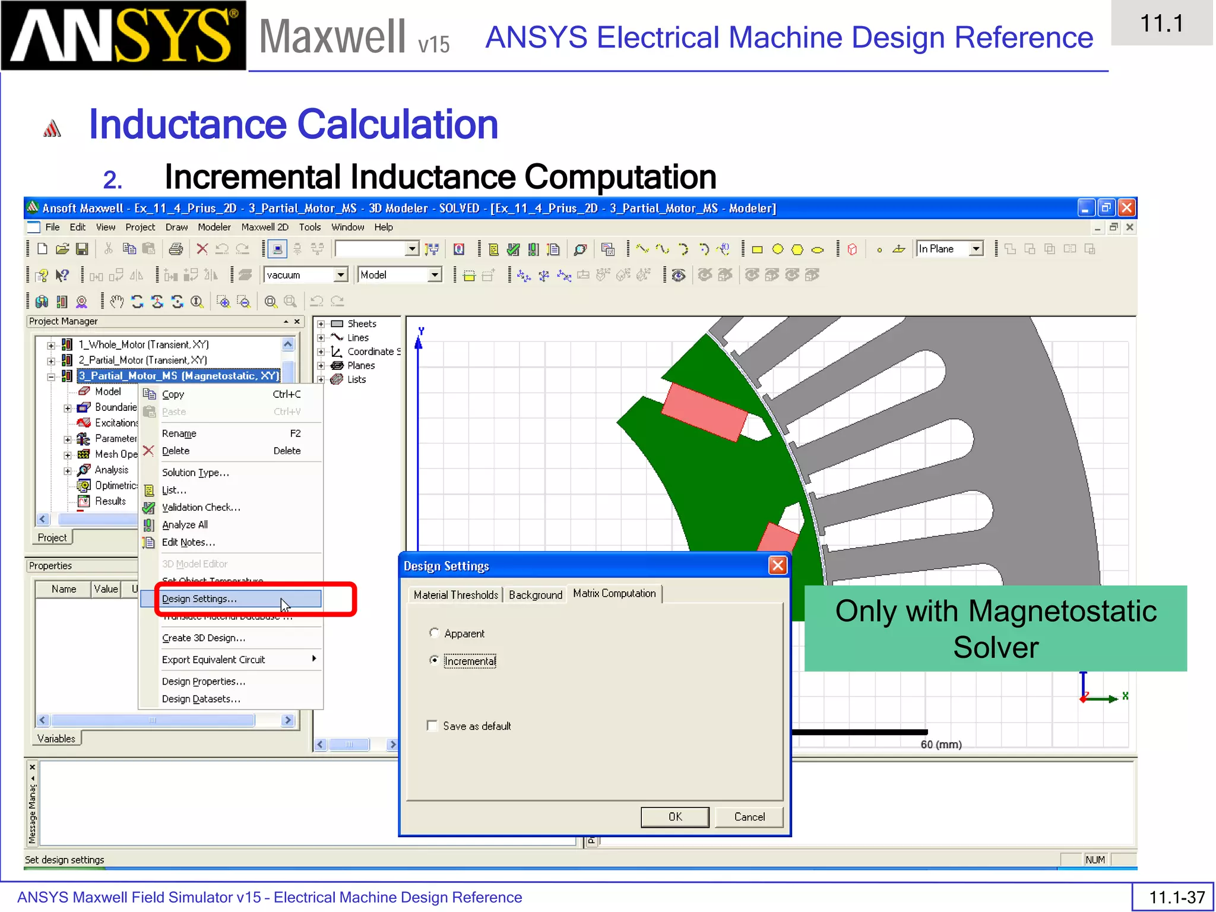The height and width of the screenshot is (912, 1216).
Task: Open the Draw menu
Action: [x=176, y=227]
